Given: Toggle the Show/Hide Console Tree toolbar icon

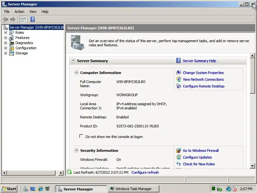Looking at the screenshot, I should pyautogui.click(x=23, y=20).
